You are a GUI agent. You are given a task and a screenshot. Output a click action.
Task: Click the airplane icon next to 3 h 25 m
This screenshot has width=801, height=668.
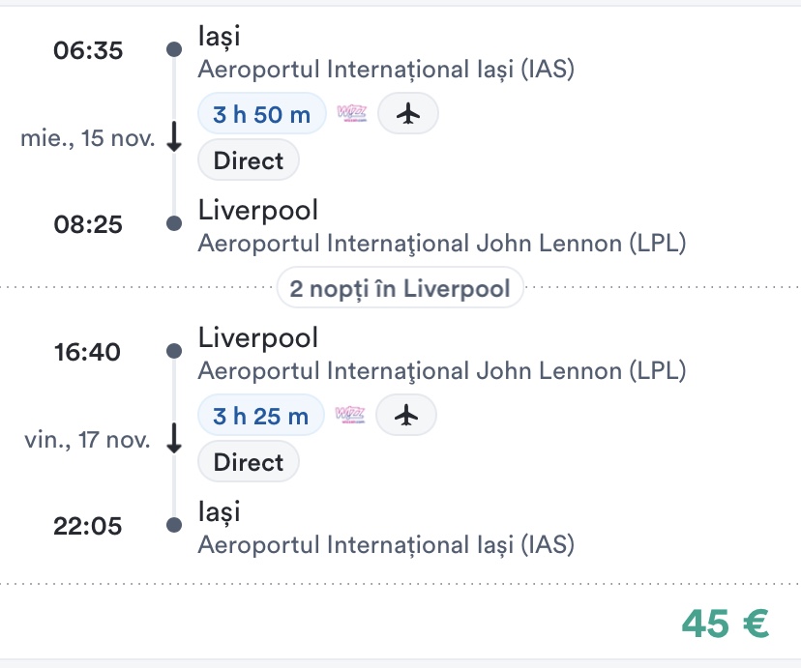(x=406, y=416)
